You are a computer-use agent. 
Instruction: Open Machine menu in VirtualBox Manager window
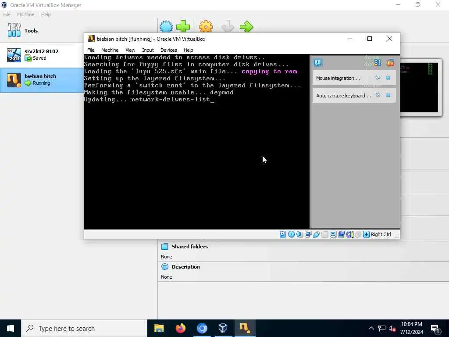(x=25, y=14)
